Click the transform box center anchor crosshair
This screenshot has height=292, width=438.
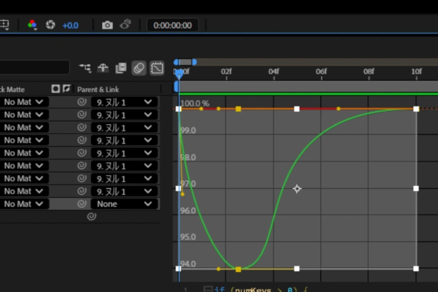297,189
